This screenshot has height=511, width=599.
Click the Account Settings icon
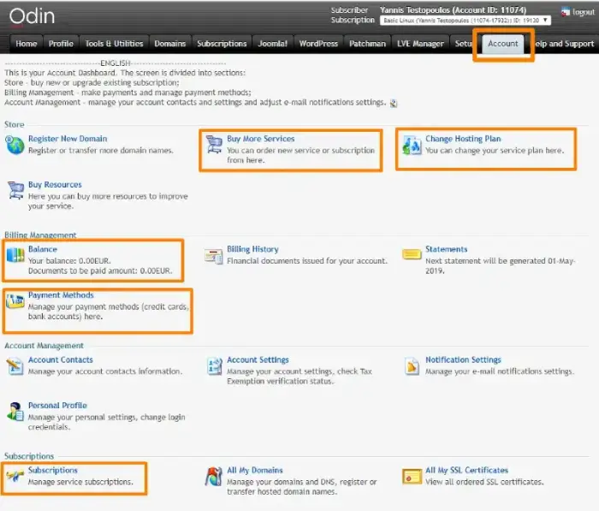[x=214, y=366]
